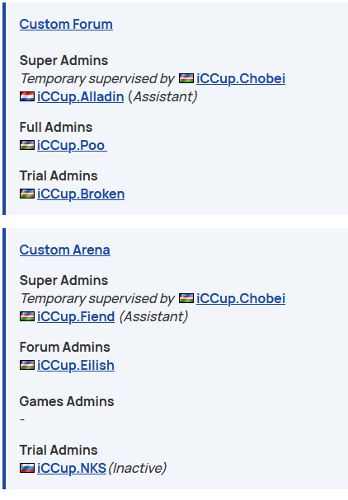Viewport: 348px width, 500px height.
Task: Open the Custom Arena section link
Action: pos(65,250)
